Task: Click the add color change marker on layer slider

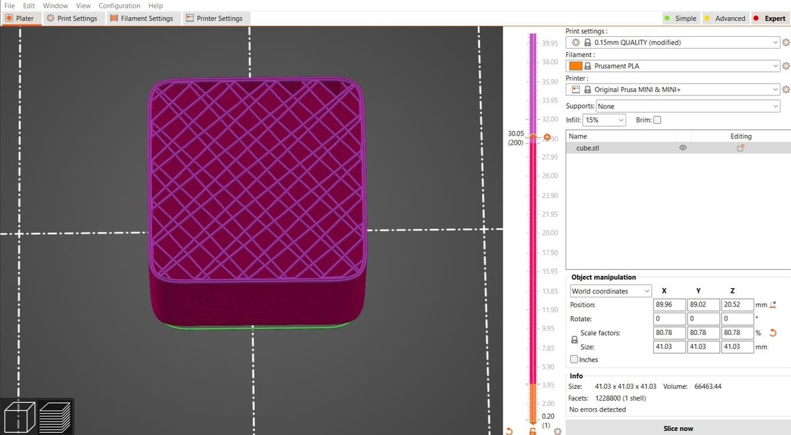Action: pos(546,138)
